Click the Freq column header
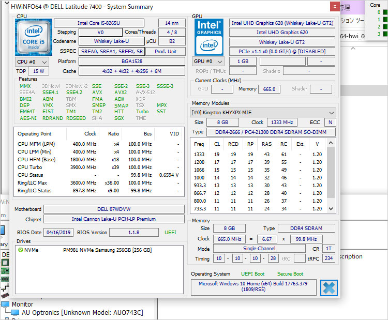Screen dimensions: 388x320 coord(200,144)
